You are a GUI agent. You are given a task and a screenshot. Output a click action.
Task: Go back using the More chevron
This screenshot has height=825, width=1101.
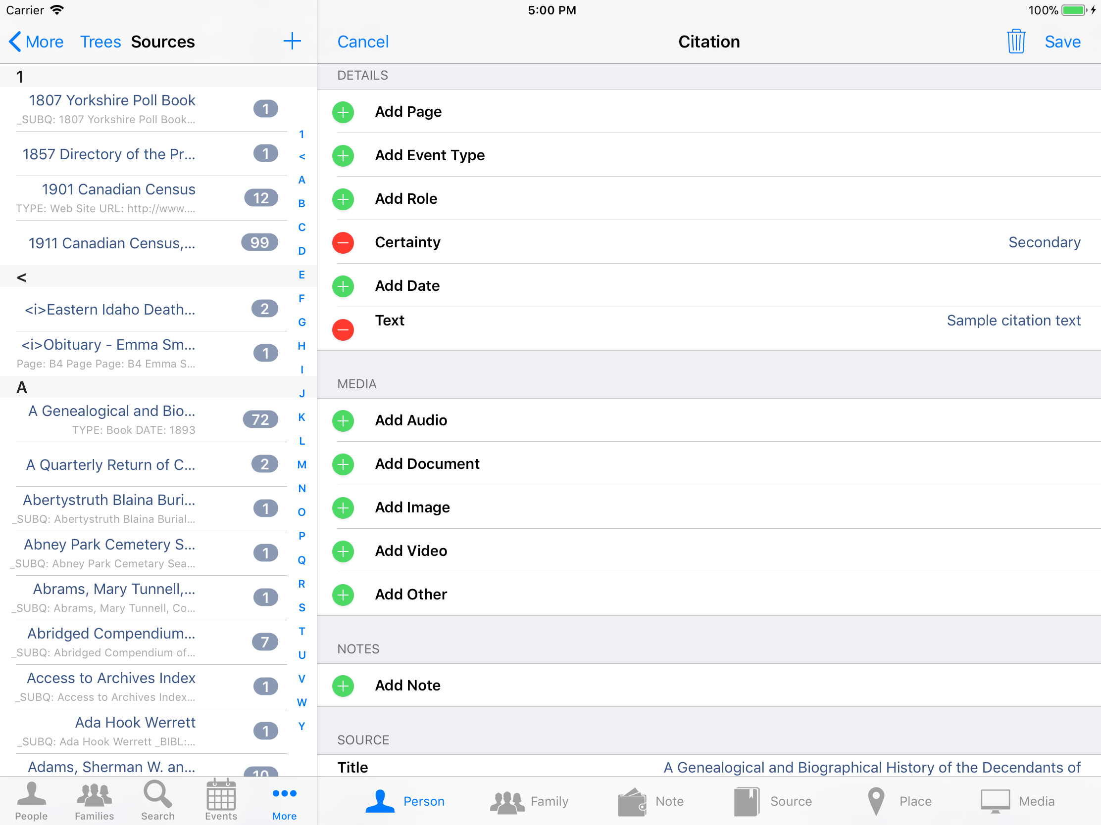pos(36,42)
